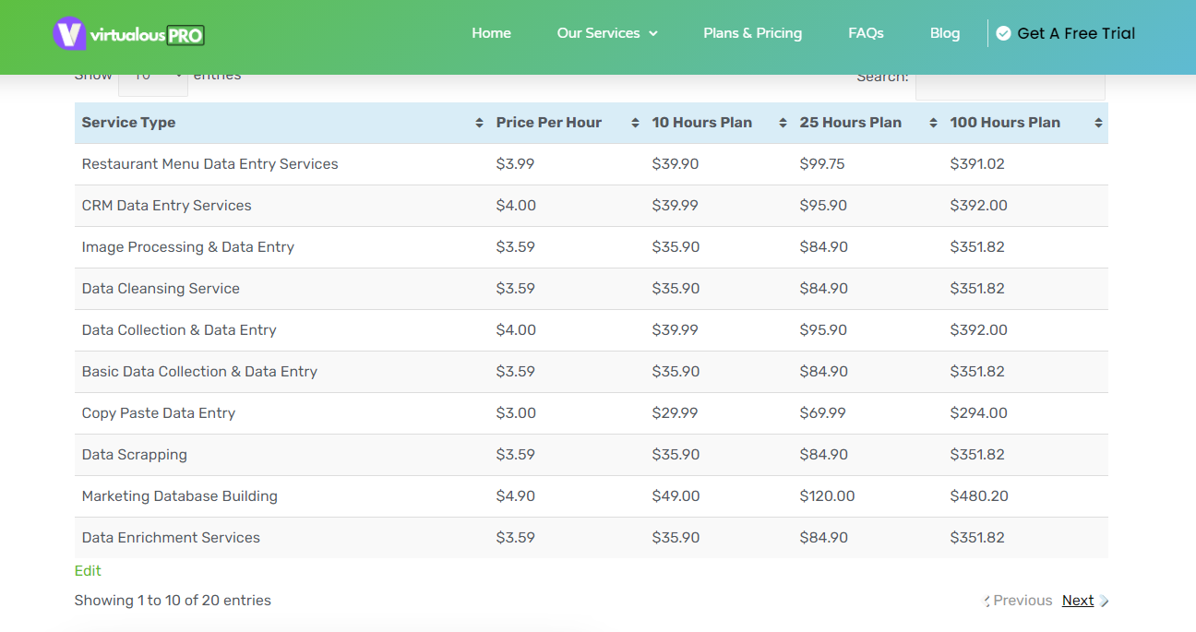Open the FAQs menu link

pos(866,33)
